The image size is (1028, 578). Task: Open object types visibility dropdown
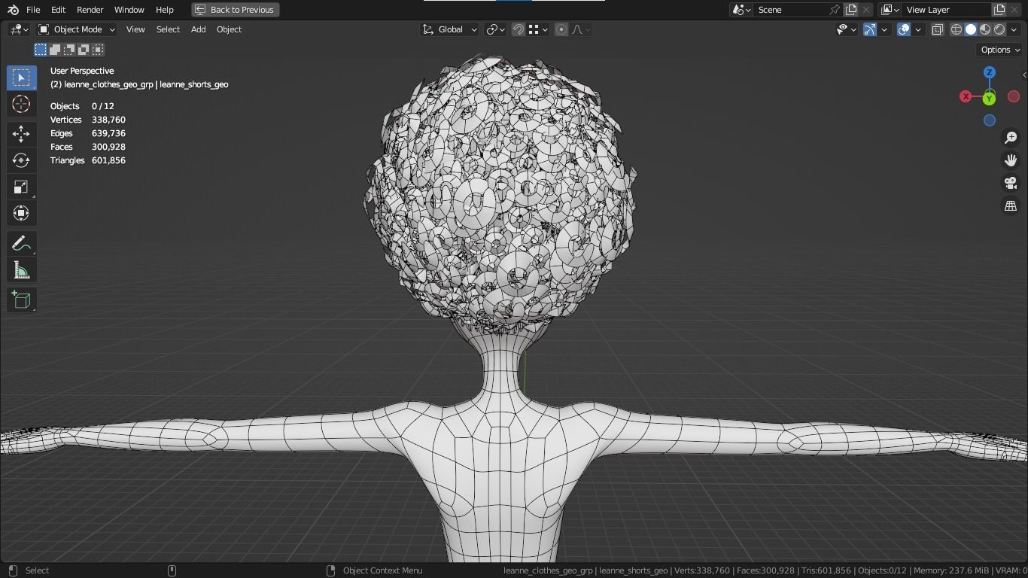click(847, 29)
